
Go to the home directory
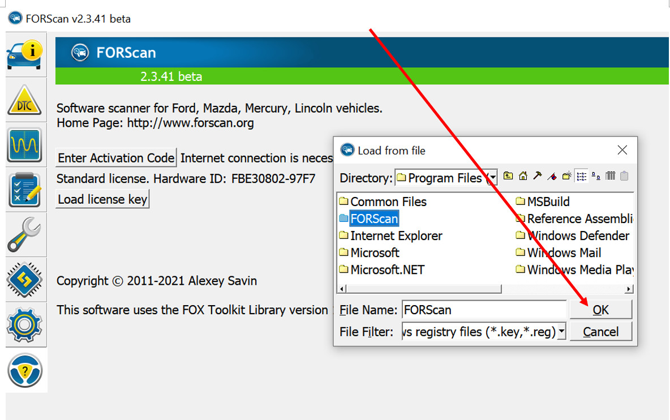click(x=523, y=177)
